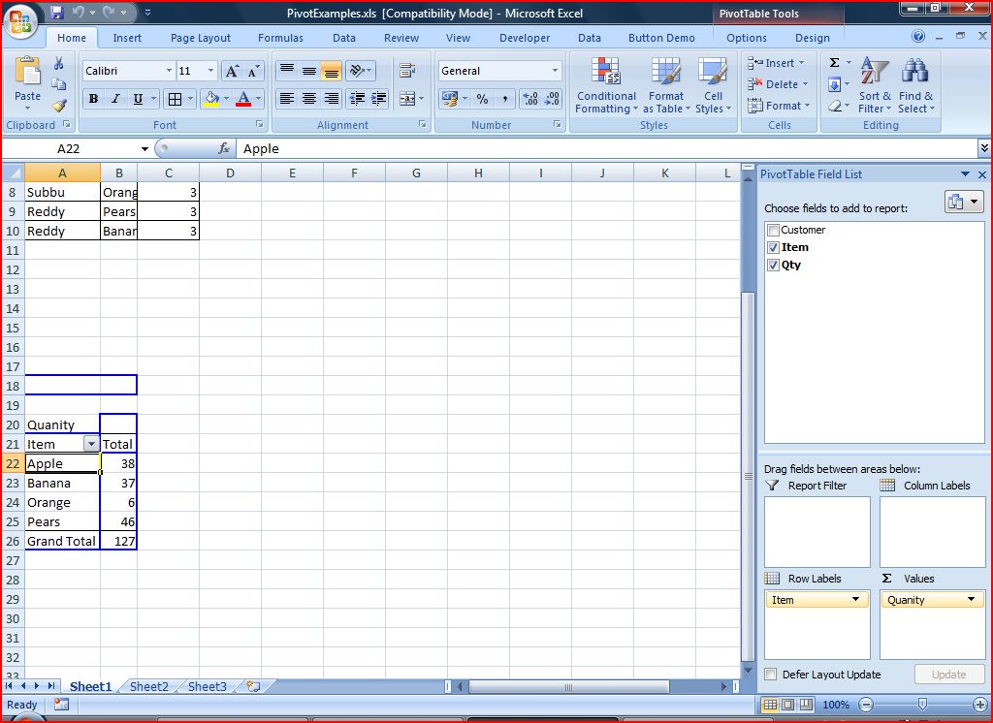Decrease font size with Shrink Font

tap(253, 71)
